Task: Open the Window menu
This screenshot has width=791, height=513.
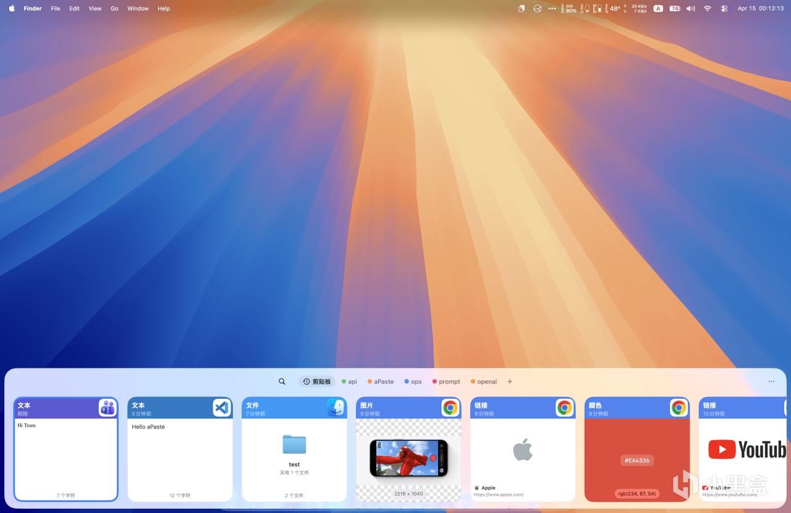Action: [x=138, y=9]
